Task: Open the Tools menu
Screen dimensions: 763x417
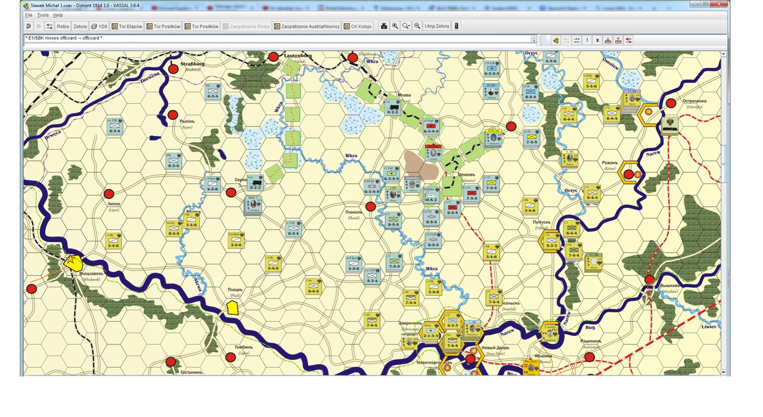Action: click(x=43, y=15)
